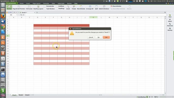Click the undo arrow in quick toolbar
The width and height of the screenshot is (174, 98).
[x=14, y=13]
